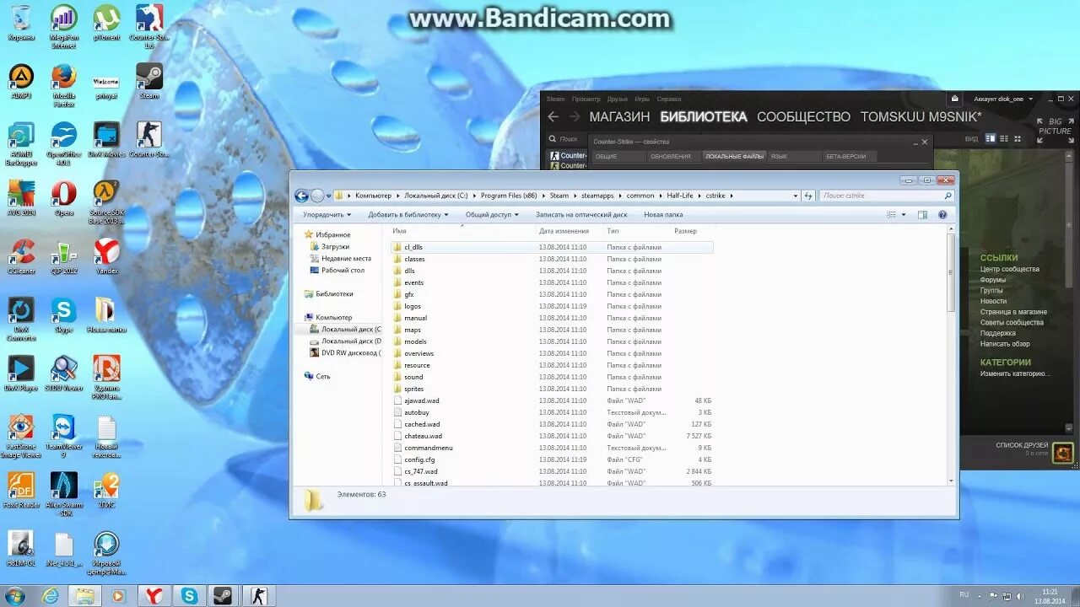Select the maps folder
The image size is (1080, 607).
(x=413, y=330)
